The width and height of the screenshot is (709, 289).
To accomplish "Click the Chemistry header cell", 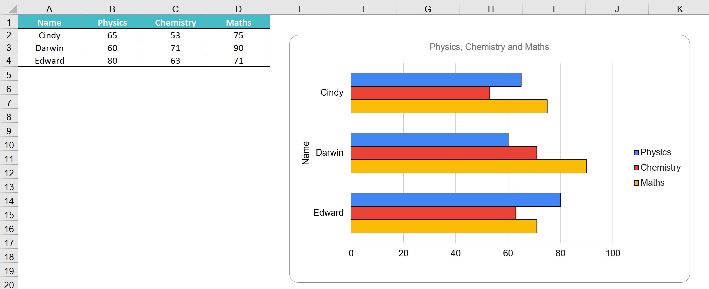I will [175, 22].
